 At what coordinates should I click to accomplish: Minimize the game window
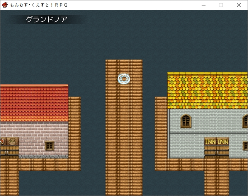coord(204,5)
